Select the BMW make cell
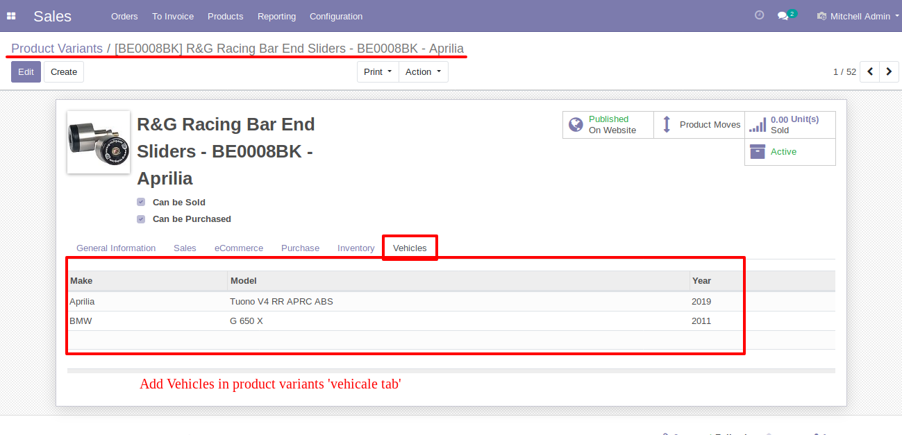 (147, 321)
